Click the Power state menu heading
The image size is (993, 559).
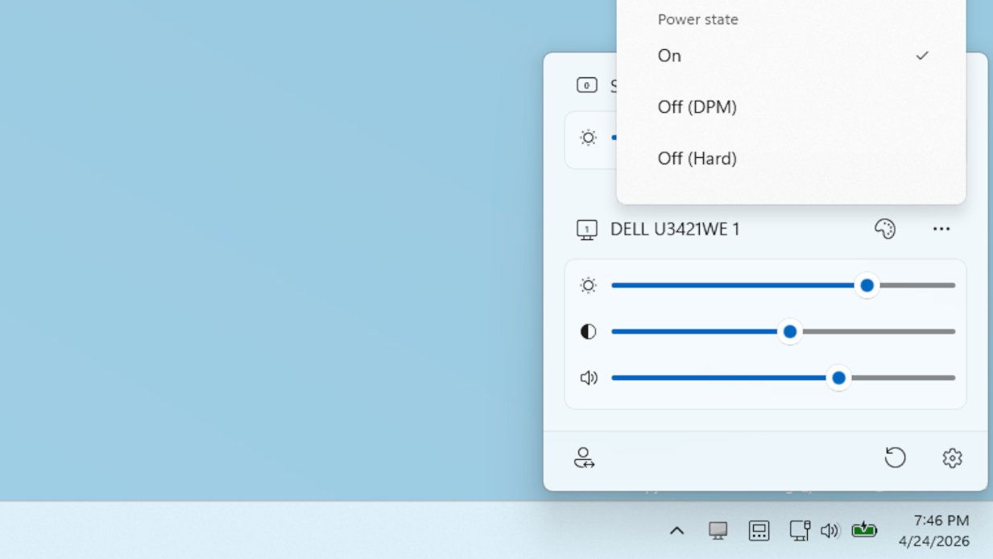coord(697,19)
